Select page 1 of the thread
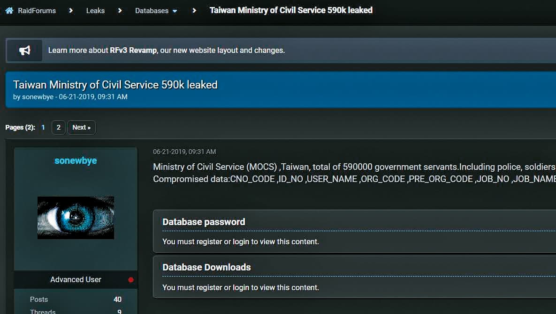The height and width of the screenshot is (314, 556). 43,127
